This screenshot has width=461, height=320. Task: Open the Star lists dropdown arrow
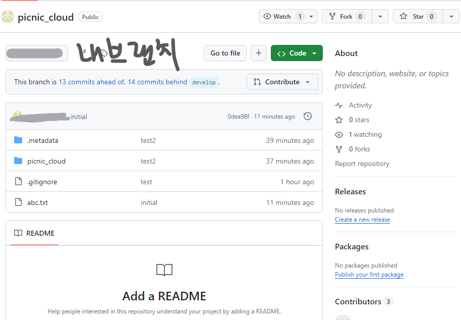coord(451,17)
